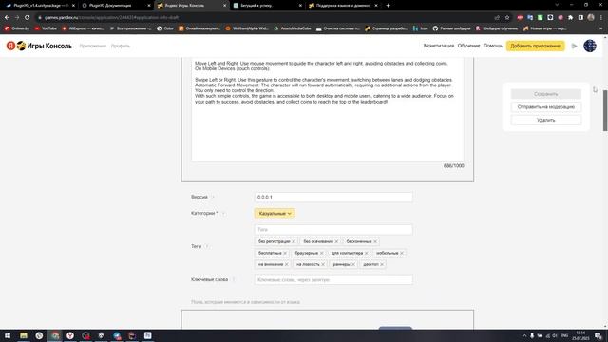Click the Сохранить button
The width and height of the screenshot is (608, 342).
pyautogui.click(x=546, y=94)
